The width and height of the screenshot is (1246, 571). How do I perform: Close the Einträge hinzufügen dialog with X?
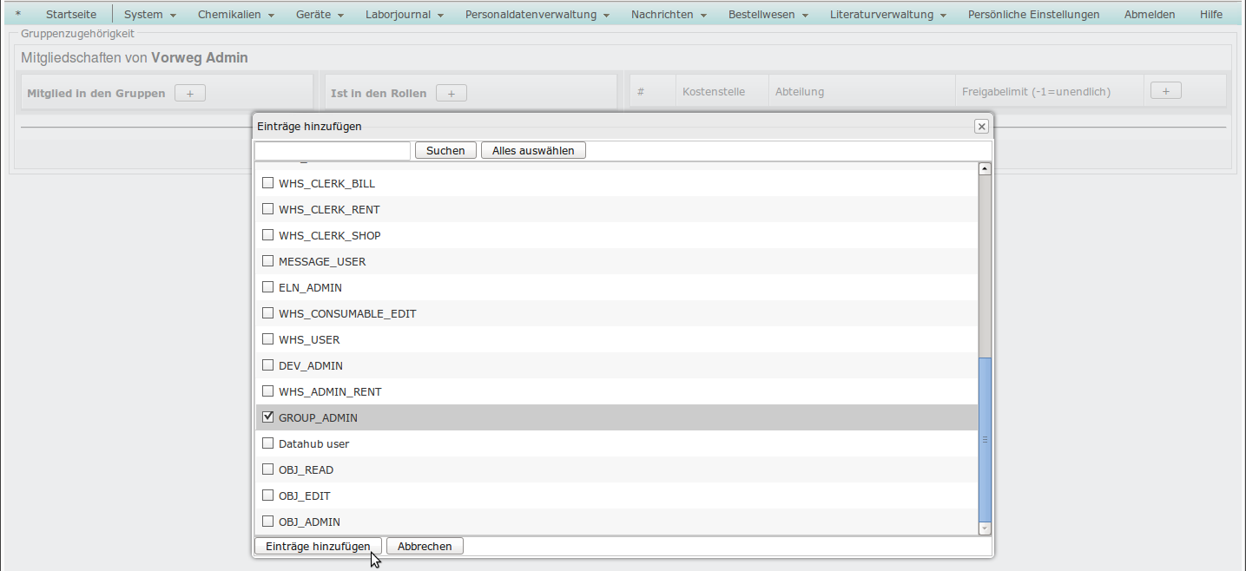tap(981, 127)
